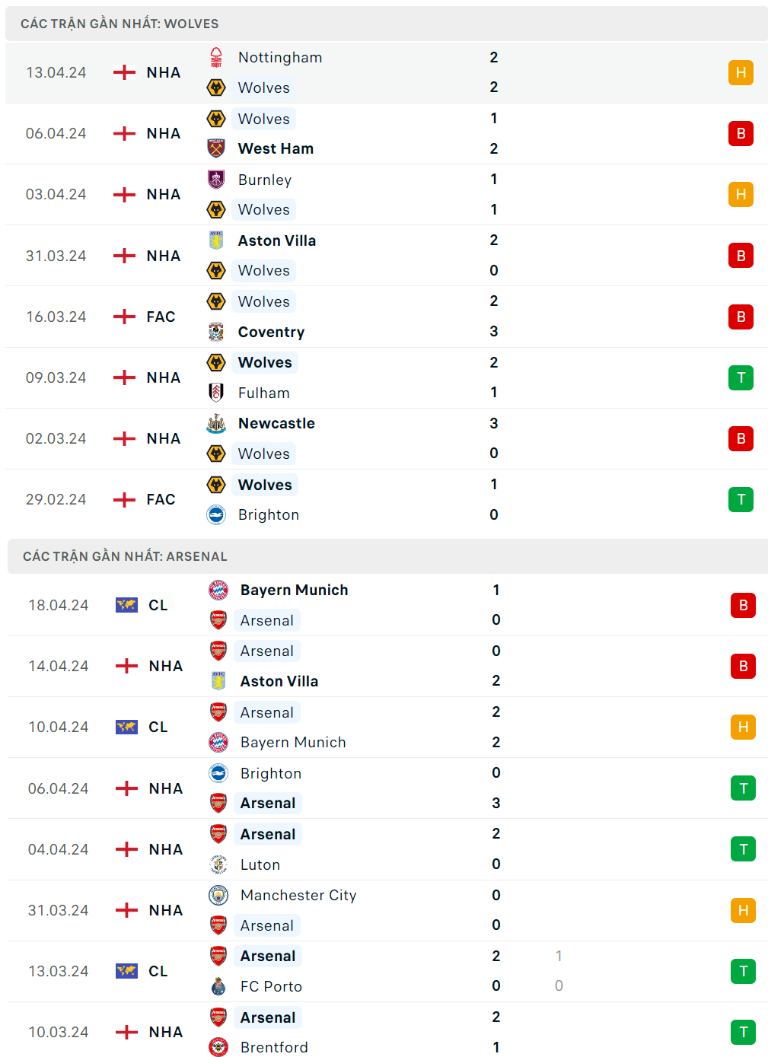
Task: Click the 'Các trận gần nhất: Wolves' header
Action: pos(120,24)
